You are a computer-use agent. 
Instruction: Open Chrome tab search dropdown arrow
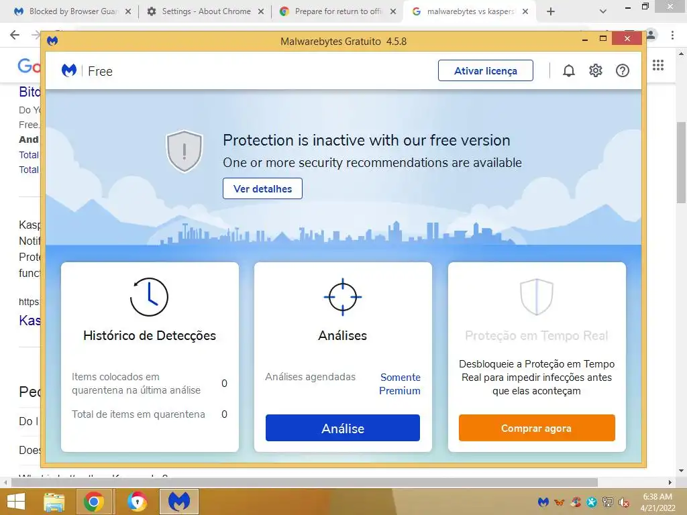point(603,11)
